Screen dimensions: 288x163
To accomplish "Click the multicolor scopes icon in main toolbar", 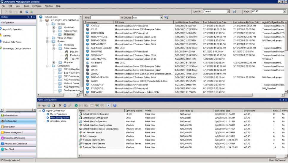I will click(31, 12).
